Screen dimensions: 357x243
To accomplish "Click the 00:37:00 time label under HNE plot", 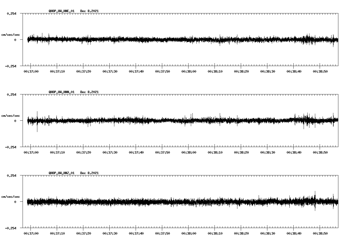I will point(31,71).
